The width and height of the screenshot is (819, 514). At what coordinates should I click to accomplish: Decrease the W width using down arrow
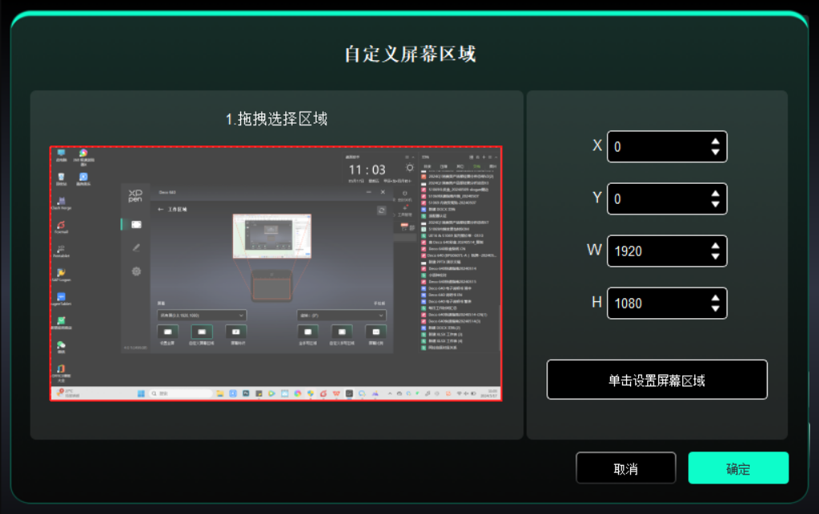click(x=715, y=257)
